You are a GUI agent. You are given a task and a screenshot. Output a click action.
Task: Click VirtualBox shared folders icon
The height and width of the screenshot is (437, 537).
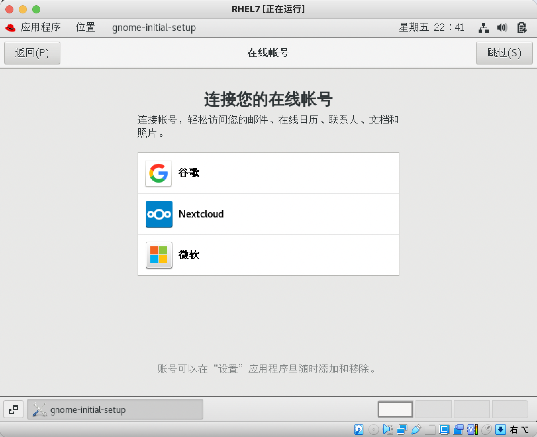430,429
